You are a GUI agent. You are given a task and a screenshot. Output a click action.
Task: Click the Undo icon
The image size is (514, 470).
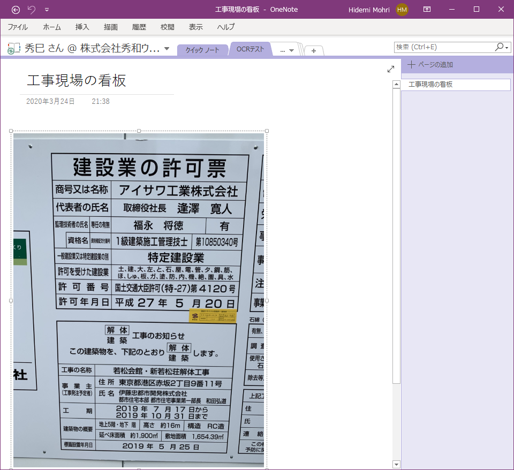click(x=32, y=10)
